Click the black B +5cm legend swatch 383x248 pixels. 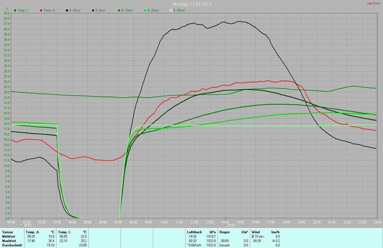(67, 10)
